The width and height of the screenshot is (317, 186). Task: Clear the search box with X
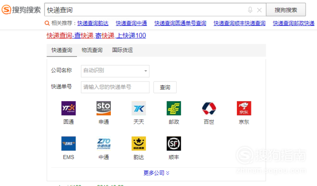259,10
